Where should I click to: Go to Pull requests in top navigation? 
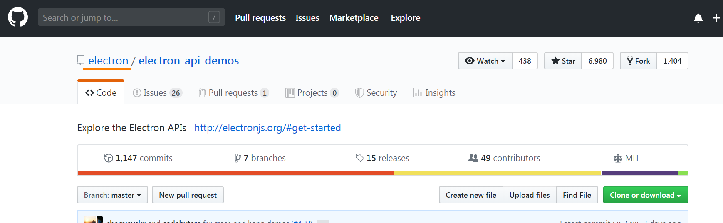(x=260, y=18)
